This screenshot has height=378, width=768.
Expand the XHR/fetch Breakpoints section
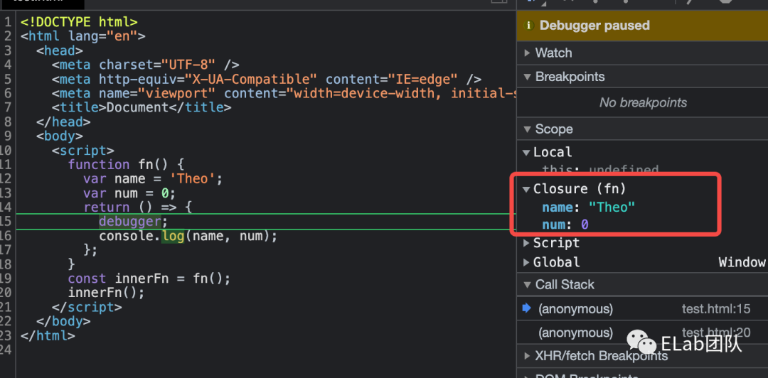click(527, 355)
